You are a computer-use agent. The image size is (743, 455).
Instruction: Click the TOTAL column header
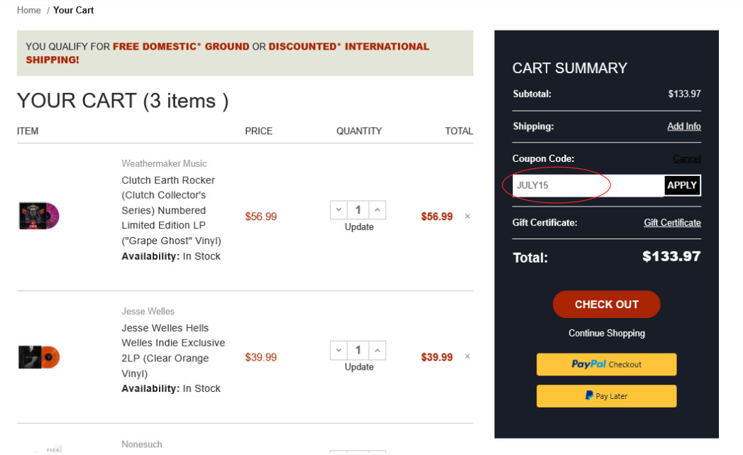[x=458, y=131]
